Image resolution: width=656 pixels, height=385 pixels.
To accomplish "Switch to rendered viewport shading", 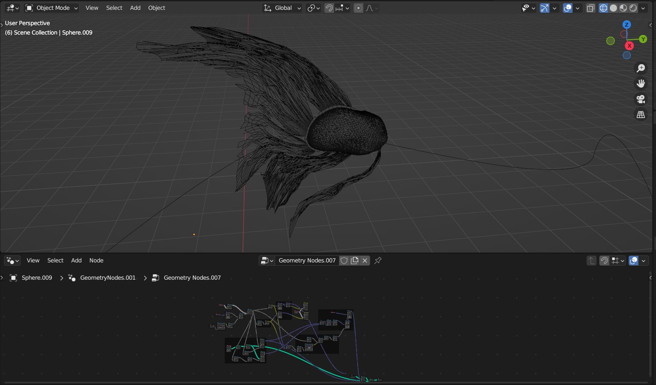I will (x=633, y=8).
